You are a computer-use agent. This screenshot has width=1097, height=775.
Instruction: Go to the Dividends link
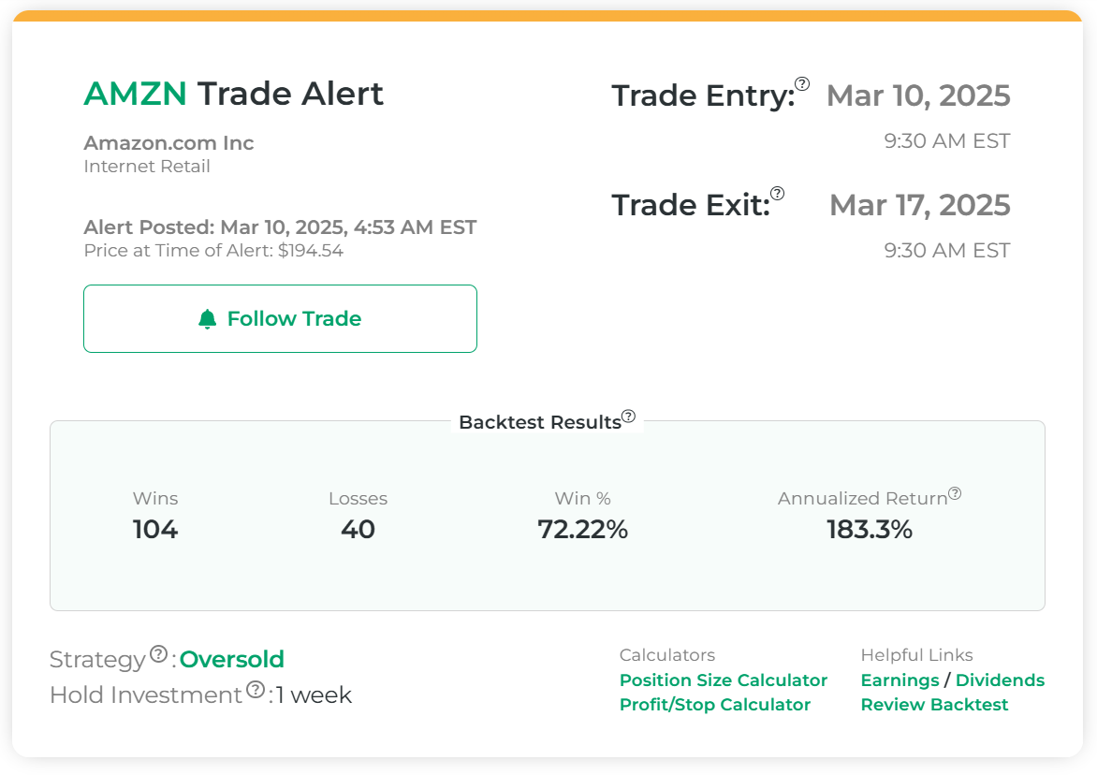pos(1000,680)
